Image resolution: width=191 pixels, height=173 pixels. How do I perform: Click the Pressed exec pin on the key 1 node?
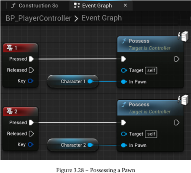31,59
